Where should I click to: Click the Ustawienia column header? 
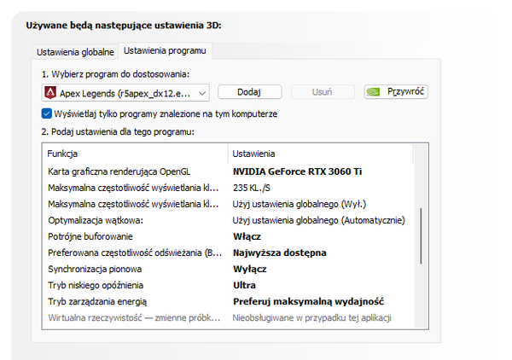321,154
